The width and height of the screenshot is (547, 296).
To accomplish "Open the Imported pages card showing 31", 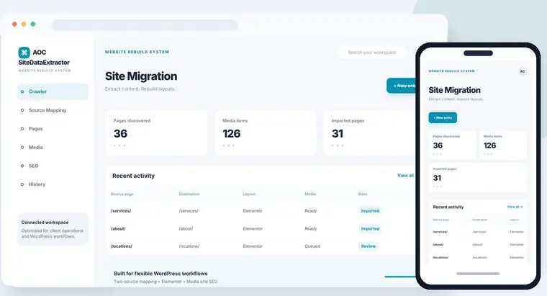I will click(370, 133).
